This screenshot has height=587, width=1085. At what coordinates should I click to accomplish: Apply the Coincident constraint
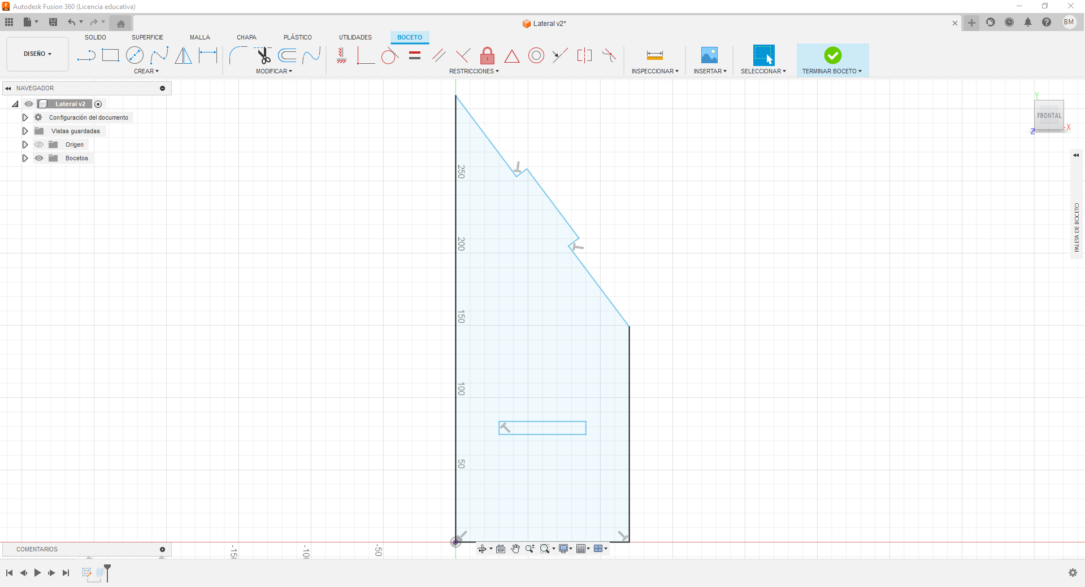(x=366, y=55)
